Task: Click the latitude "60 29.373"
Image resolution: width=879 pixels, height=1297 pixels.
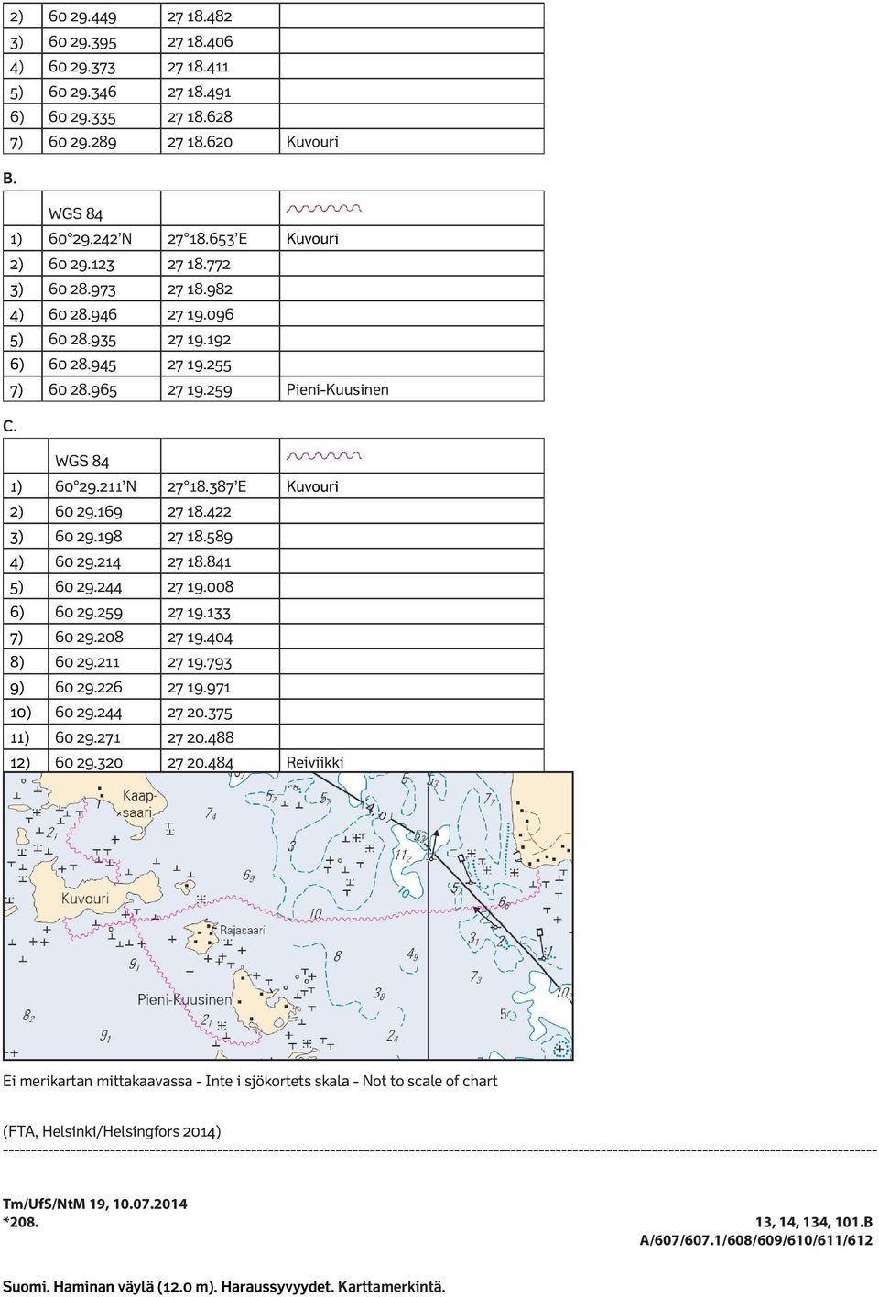Action: click(82, 67)
